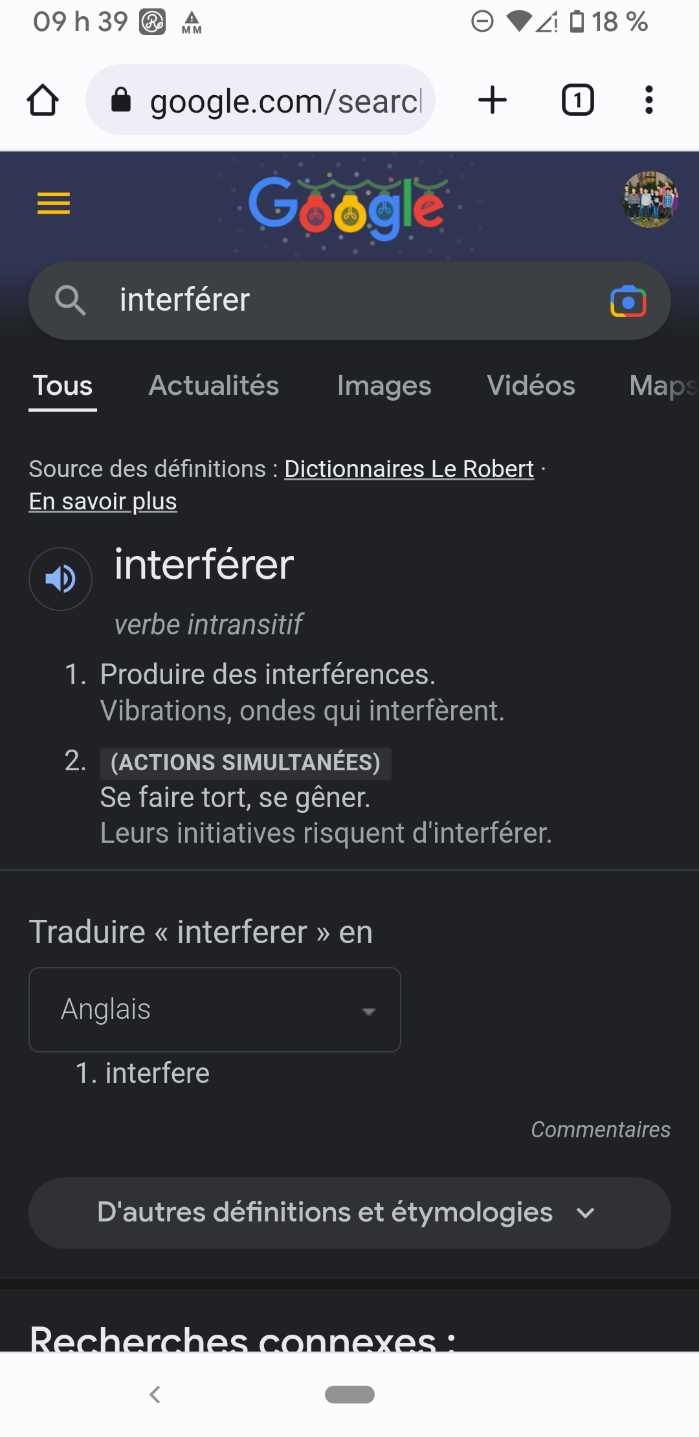Switch to the Images tab
699x1437 pixels.
click(384, 386)
